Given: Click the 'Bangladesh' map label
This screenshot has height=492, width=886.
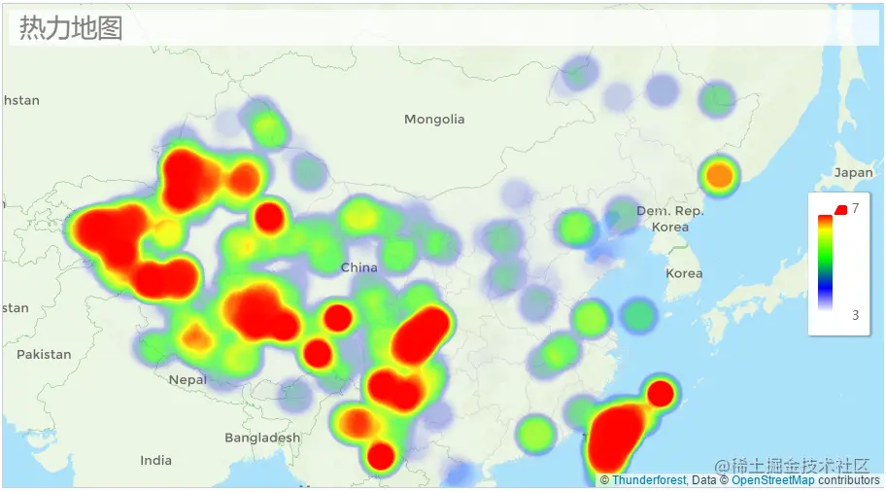Looking at the screenshot, I should coord(262,438).
